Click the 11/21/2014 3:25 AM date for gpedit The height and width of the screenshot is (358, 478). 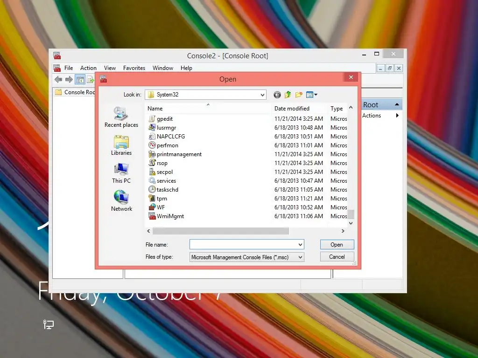coord(299,119)
